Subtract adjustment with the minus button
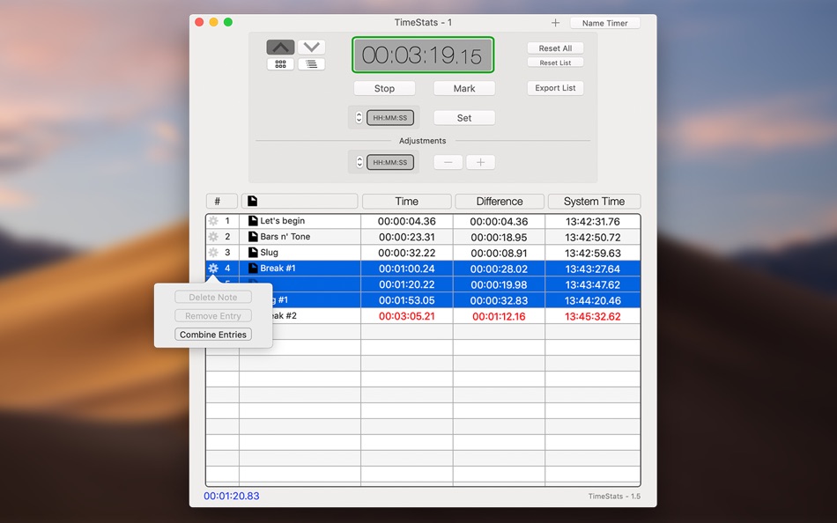Screen dimensions: 837x523 (x=448, y=162)
